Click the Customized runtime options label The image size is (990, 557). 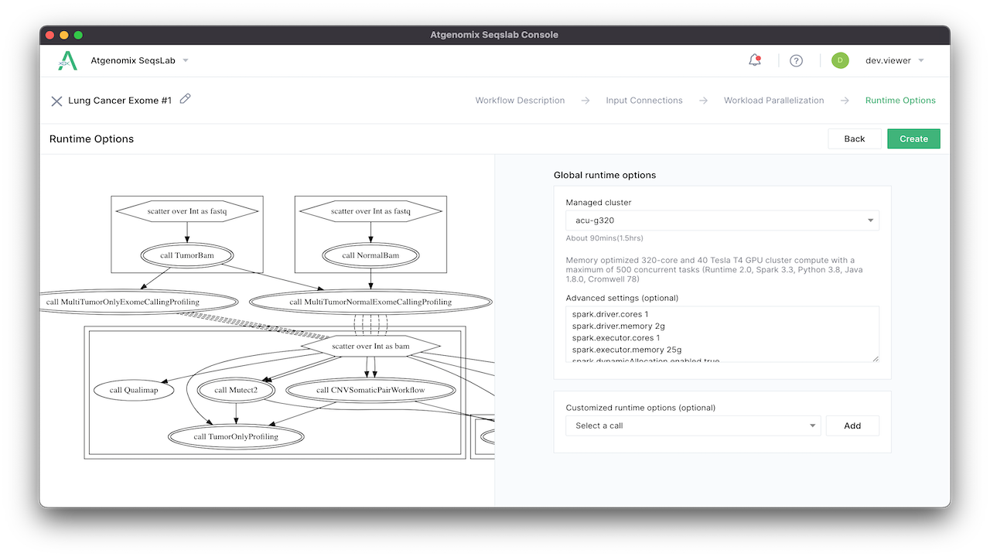coord(640,408)
